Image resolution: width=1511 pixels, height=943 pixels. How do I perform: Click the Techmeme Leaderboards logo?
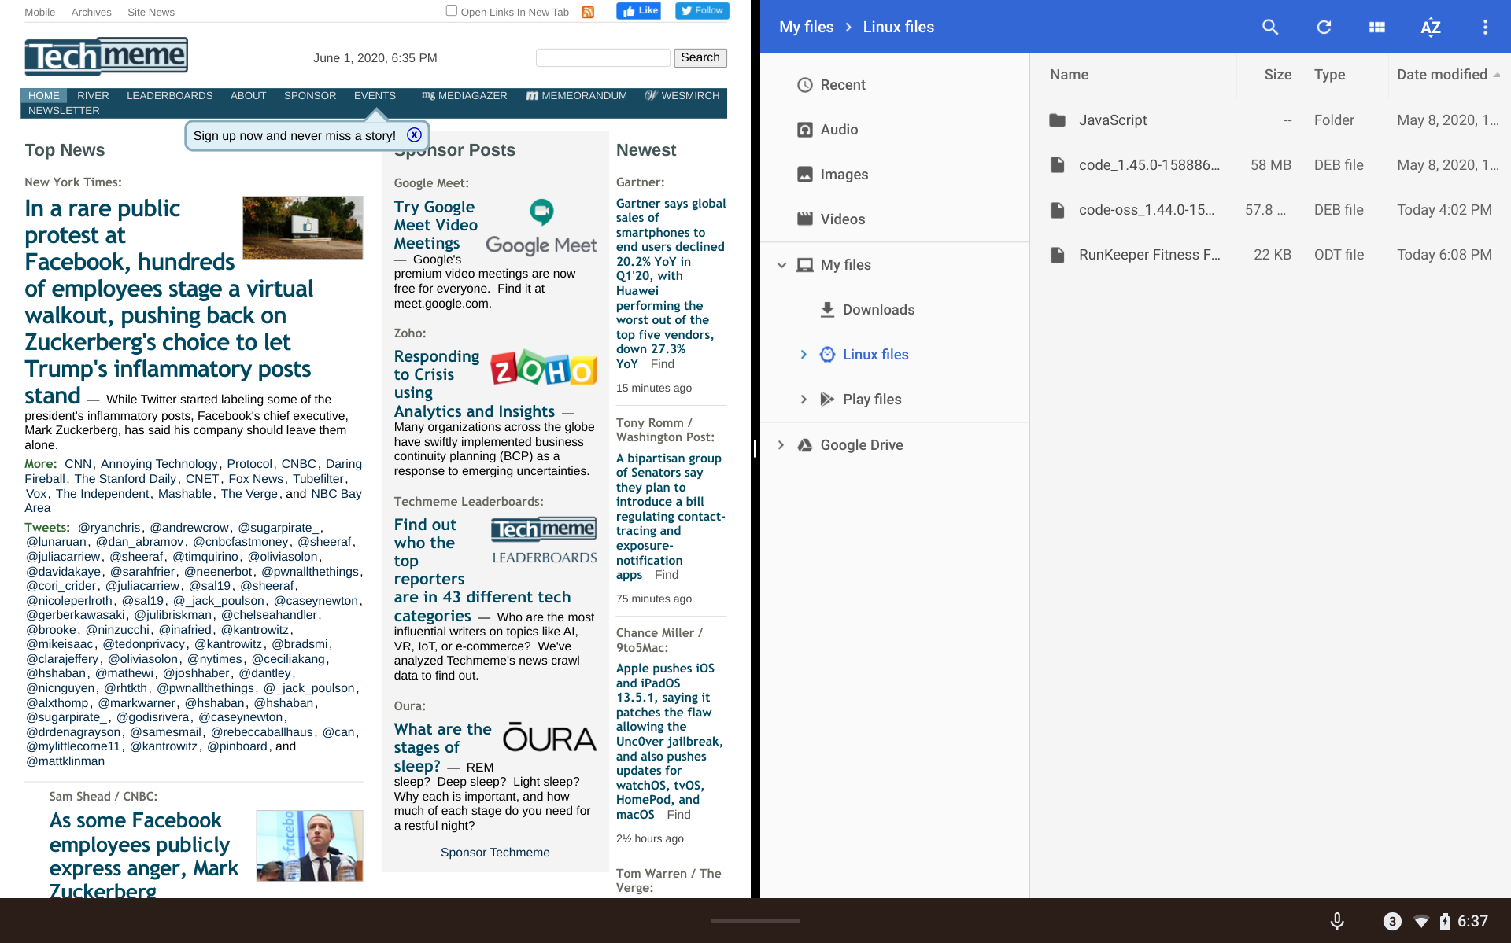click(x=545, y=541)
